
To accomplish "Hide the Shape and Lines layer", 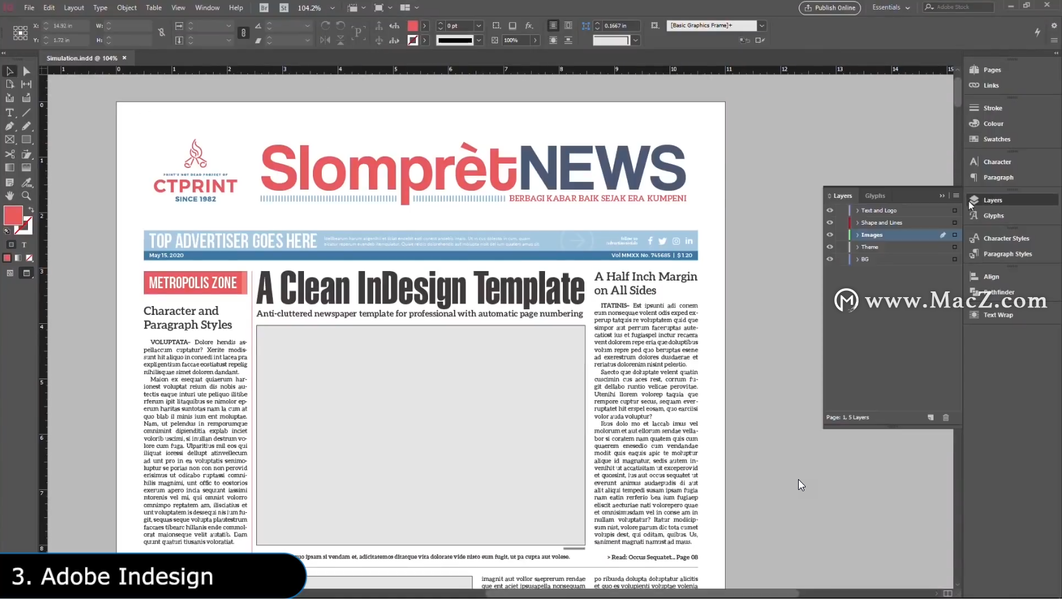I will 829,223.
